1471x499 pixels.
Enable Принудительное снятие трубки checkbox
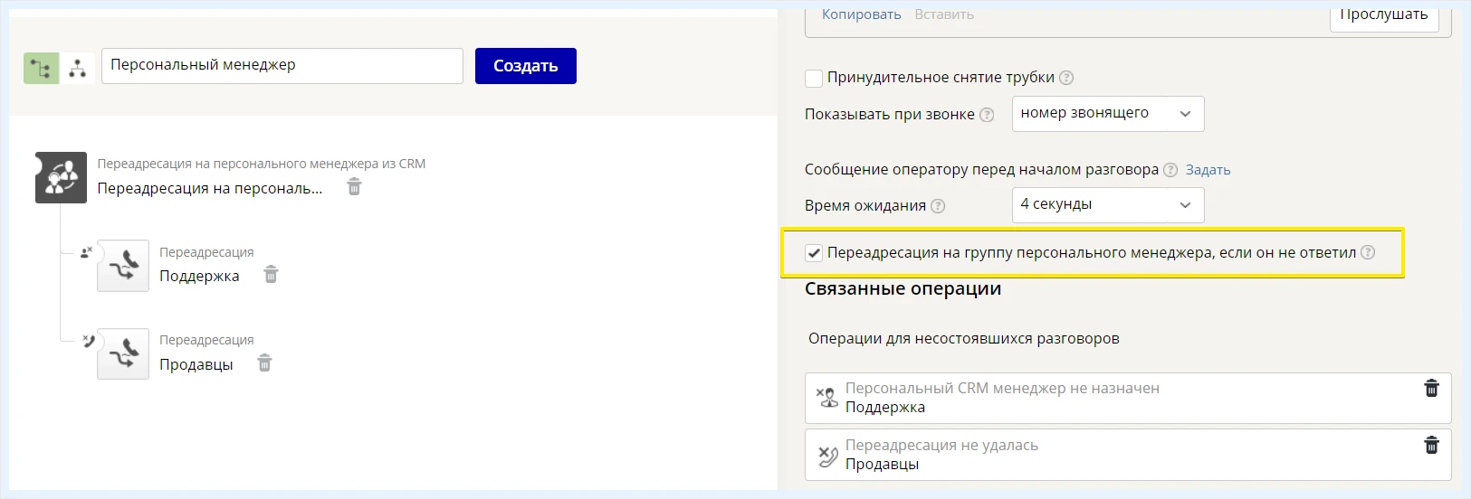tap(814, 78)
